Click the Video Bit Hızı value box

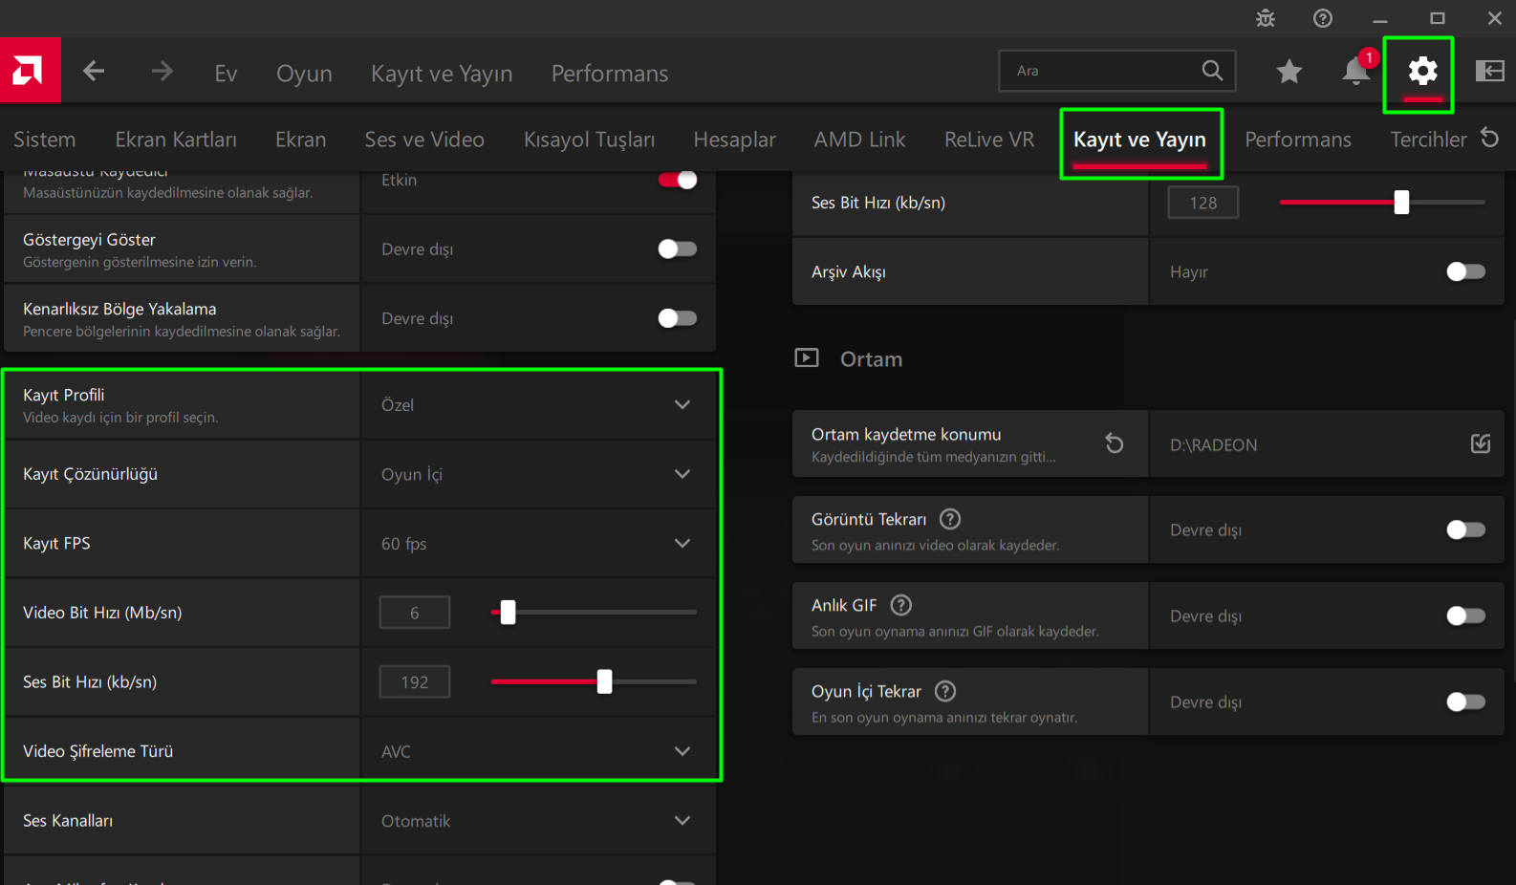pyautogui.click(x=415, y=613)
